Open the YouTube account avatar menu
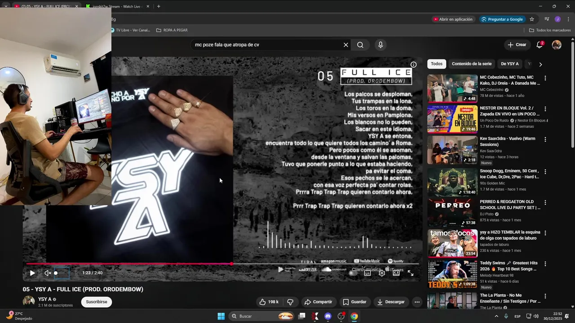The width and height of the screenshot is (575, 323). tap(557, 45)
